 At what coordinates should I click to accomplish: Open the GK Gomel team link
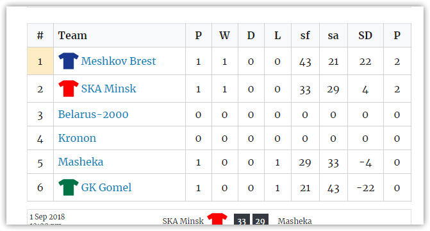point(106,187)
